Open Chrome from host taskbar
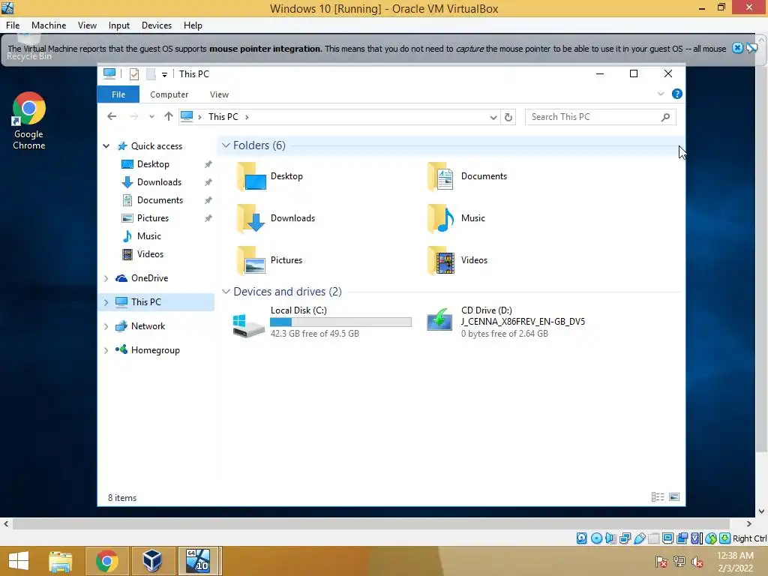This screenshot has width=768, height=576. click(x=106, y=561)
